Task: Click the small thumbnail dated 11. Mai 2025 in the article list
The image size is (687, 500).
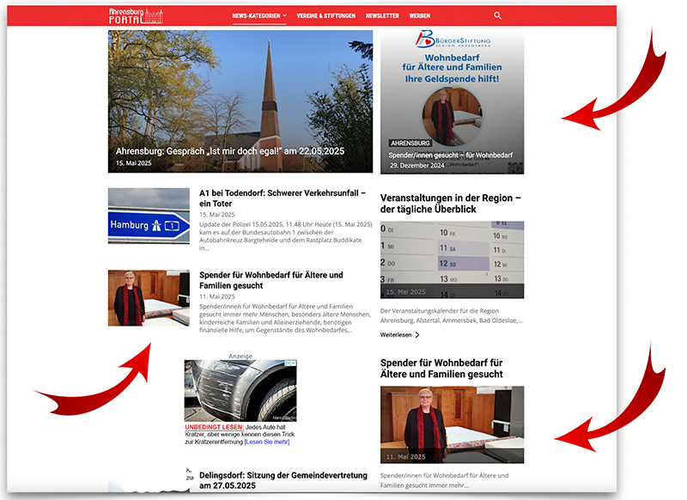Action: [x=149, y=298]
